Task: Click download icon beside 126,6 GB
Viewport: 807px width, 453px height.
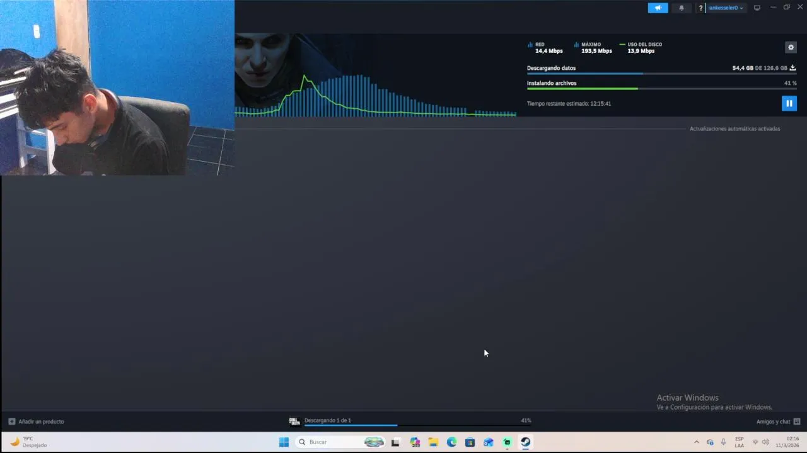Action: [792, 68]
